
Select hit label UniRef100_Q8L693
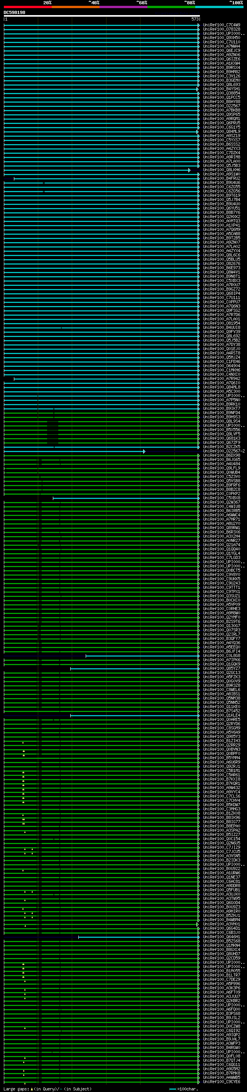(222, 84)
